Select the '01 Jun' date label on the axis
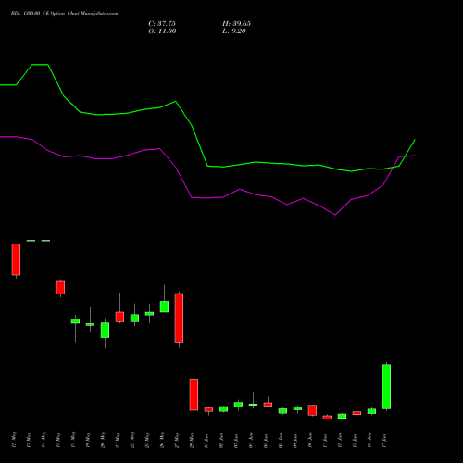The height and width of the screenshot is (463, 463). 206,441
